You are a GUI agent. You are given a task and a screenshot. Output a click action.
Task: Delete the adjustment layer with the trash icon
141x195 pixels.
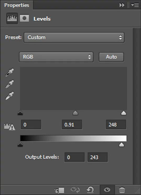point(122,190)
